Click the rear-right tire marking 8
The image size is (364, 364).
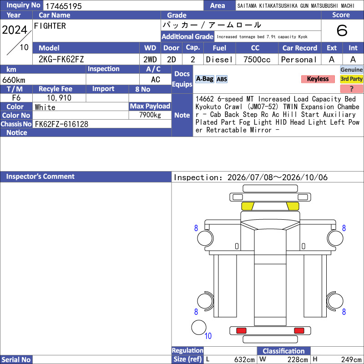(344, 312)
